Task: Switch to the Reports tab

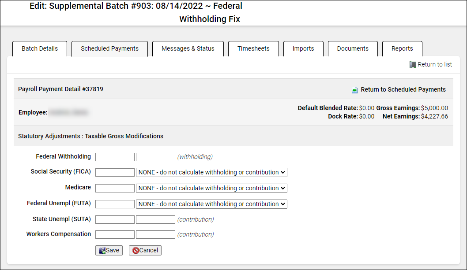Action: pyautogui.click(x=402, y=48)
